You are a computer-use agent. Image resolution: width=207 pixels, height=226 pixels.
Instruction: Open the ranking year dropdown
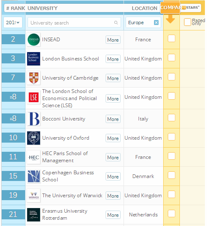13,23
